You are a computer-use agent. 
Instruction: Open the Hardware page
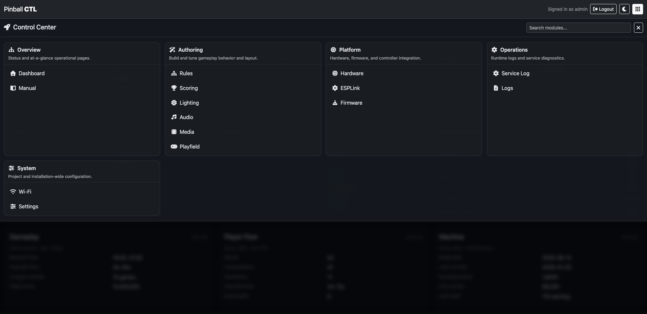coord(352,73)
